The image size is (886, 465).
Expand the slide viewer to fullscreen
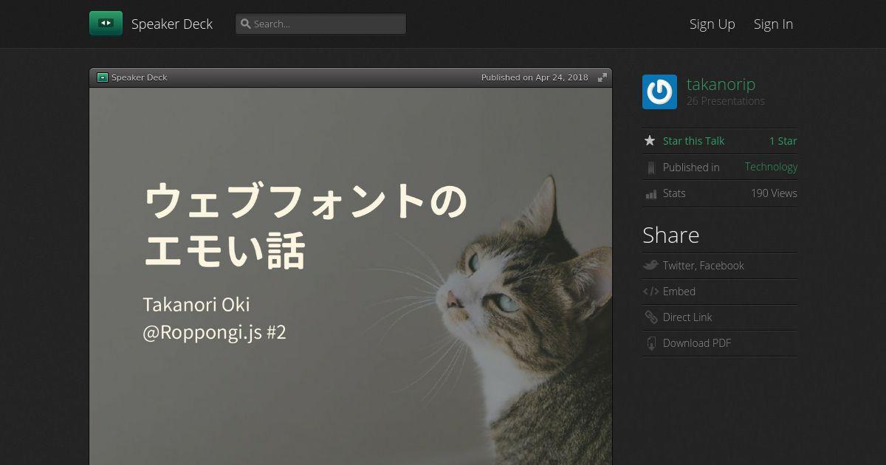tap(602, 77)
